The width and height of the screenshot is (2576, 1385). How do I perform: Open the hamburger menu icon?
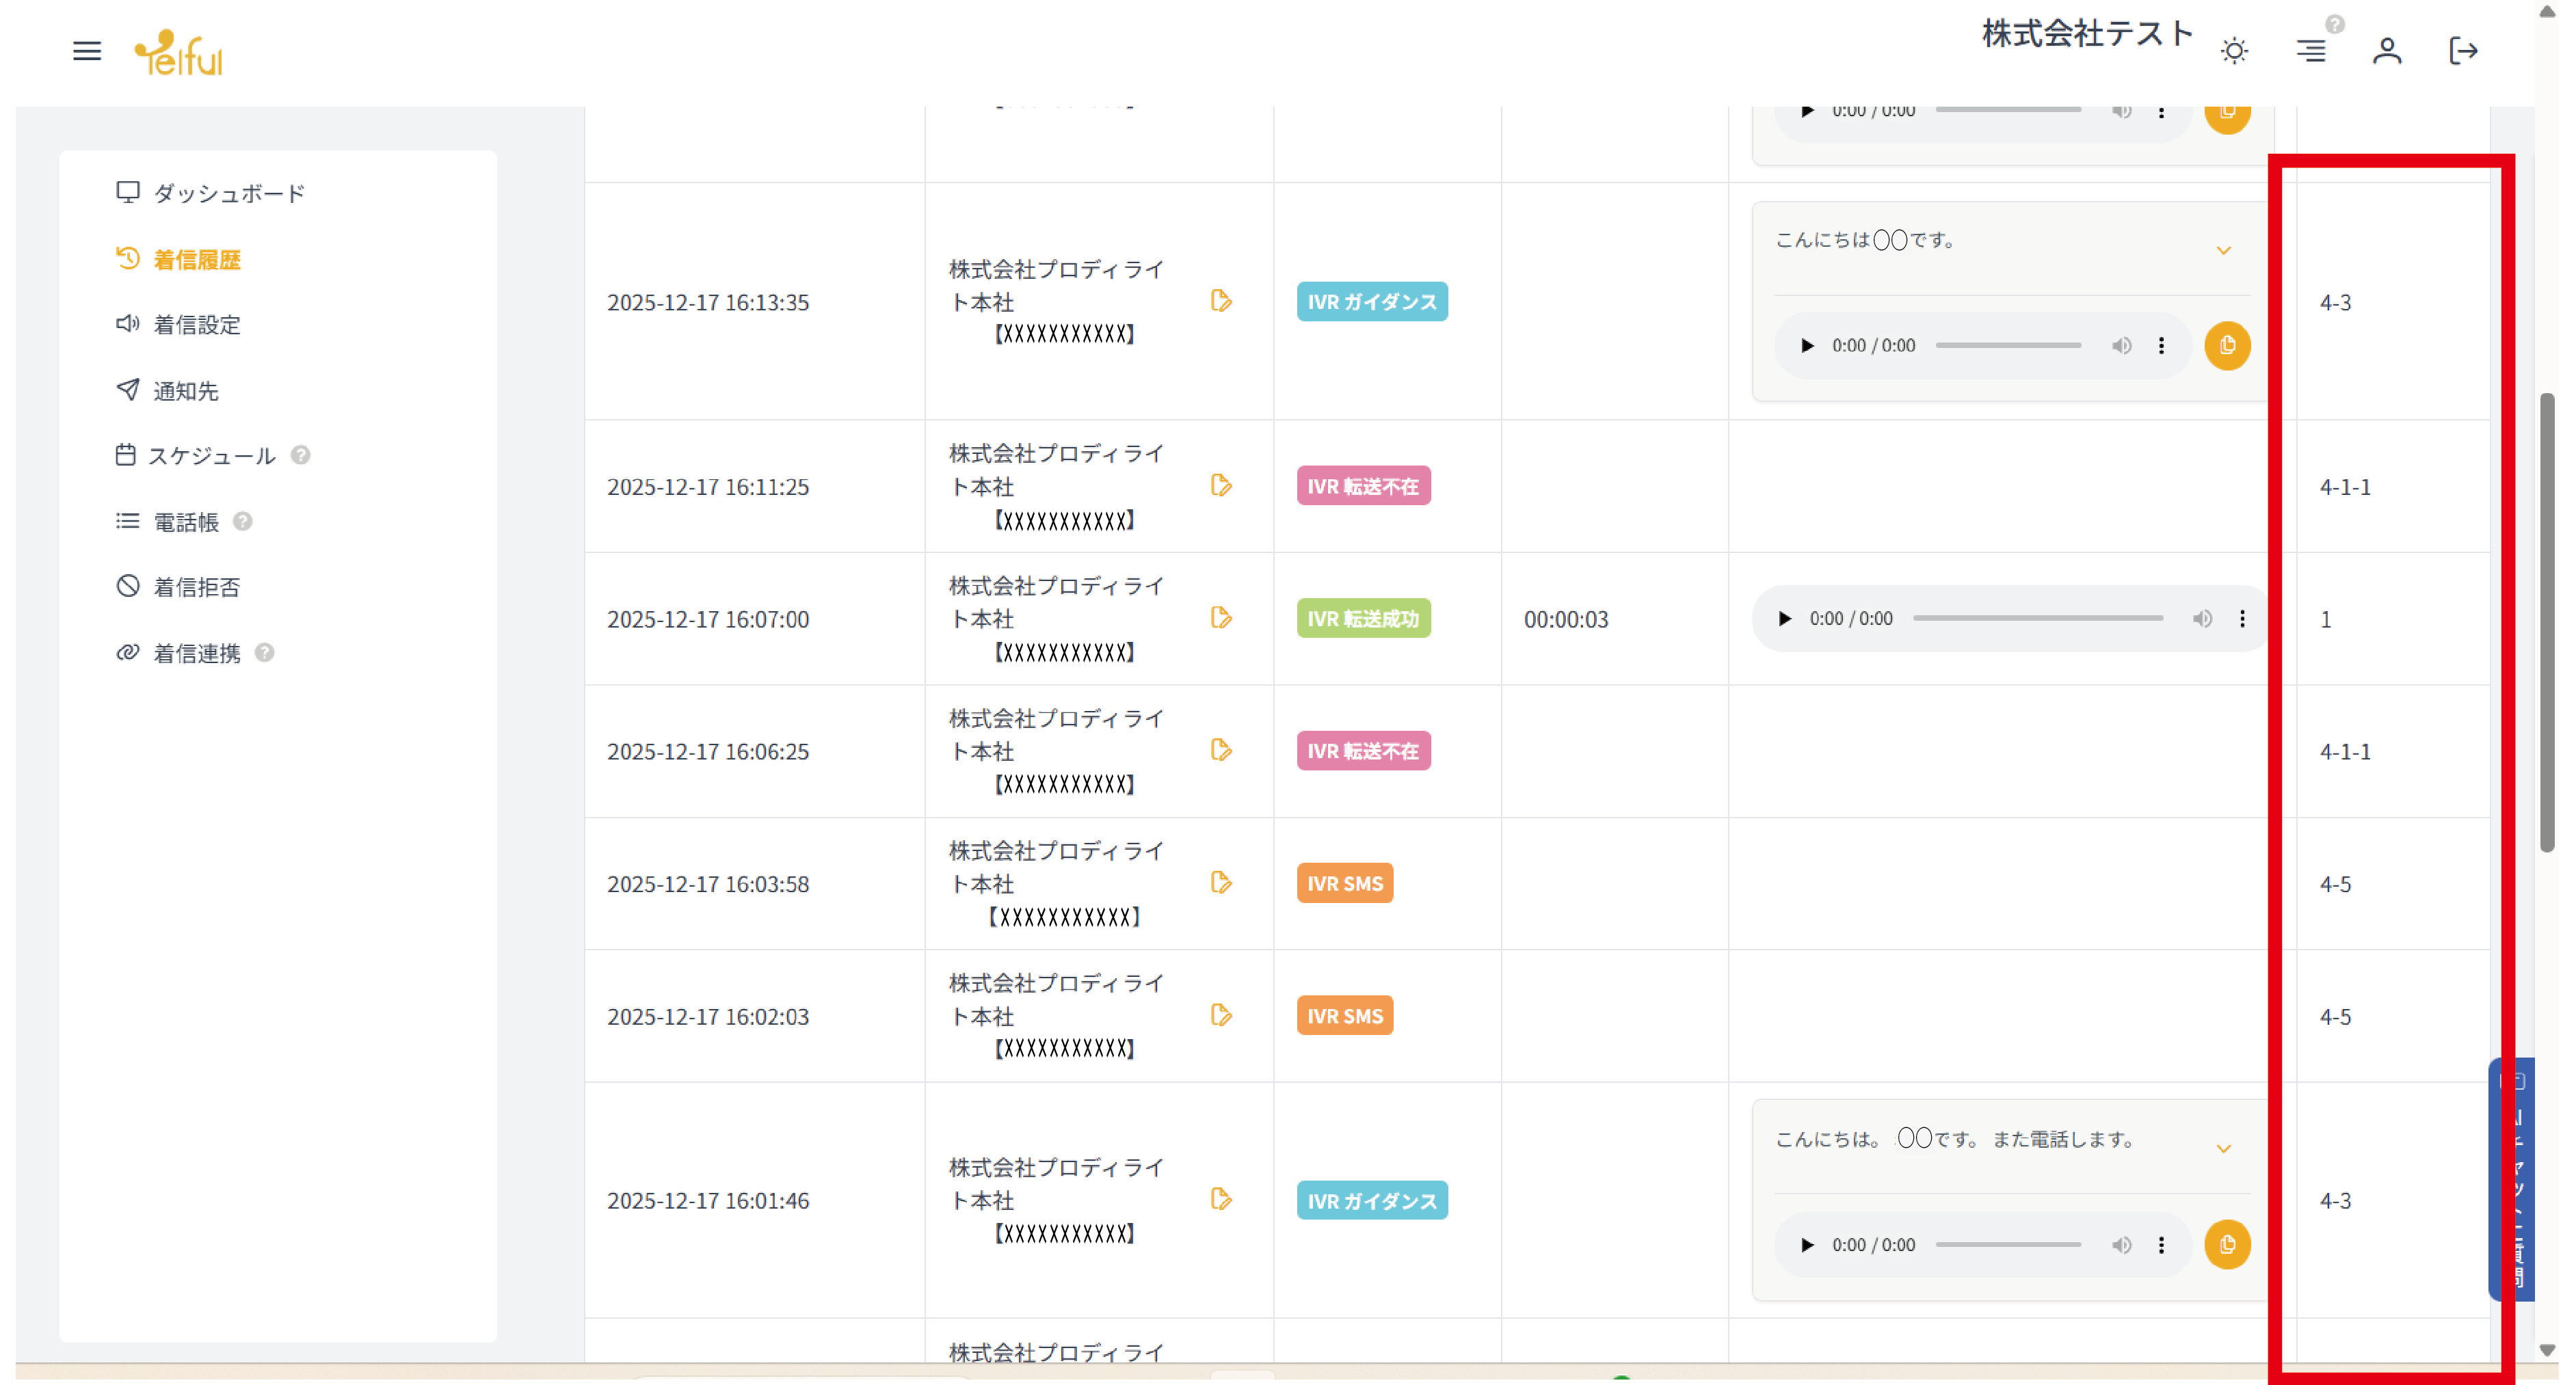(x=87, y=51)
